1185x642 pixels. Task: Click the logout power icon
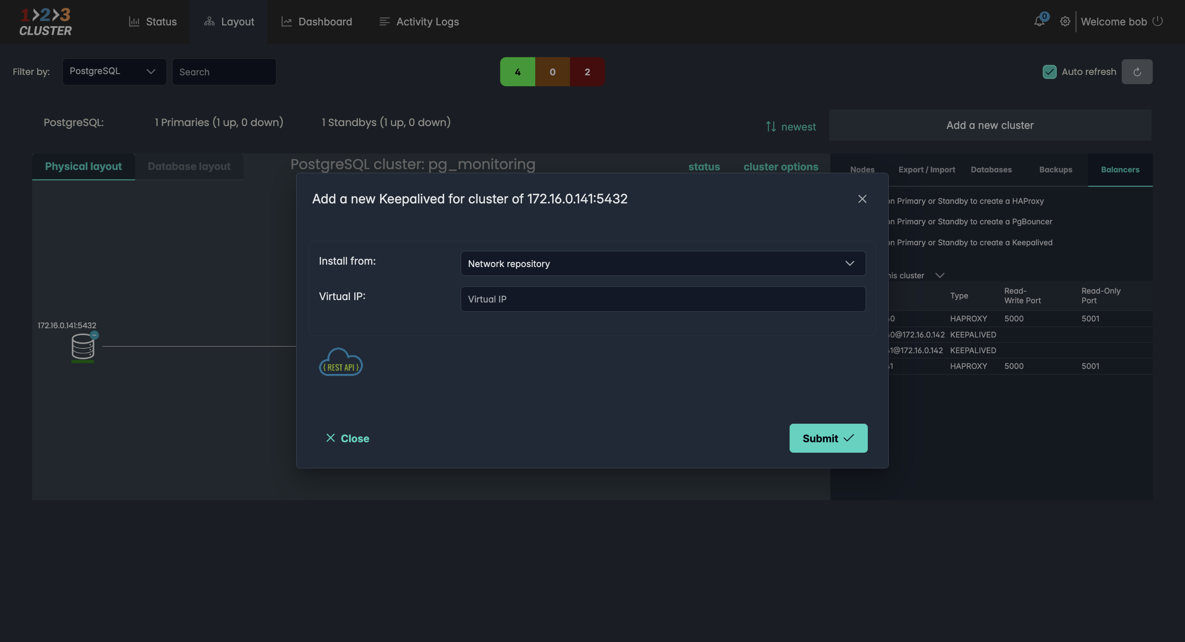coord(1158,21)
